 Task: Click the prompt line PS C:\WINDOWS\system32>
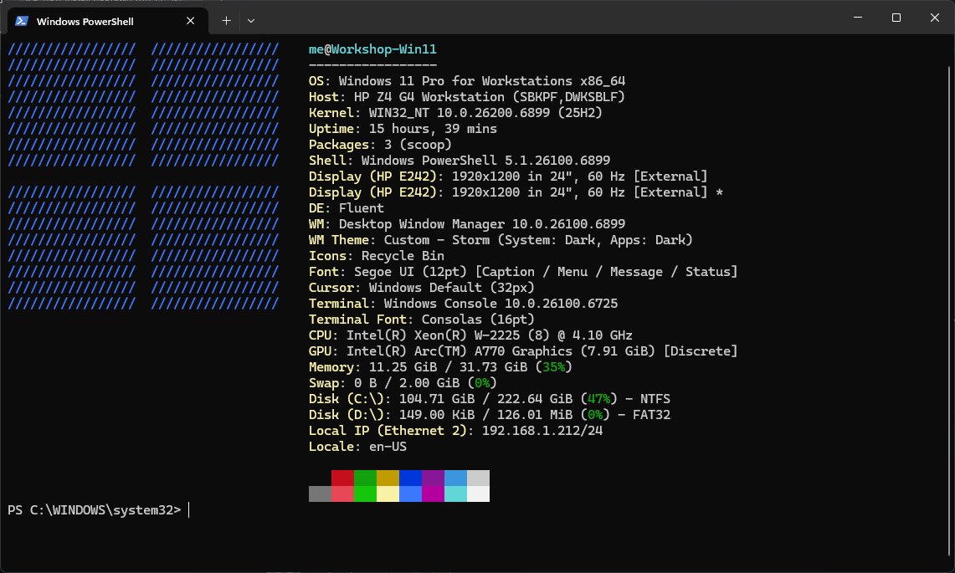coord(95,509)
